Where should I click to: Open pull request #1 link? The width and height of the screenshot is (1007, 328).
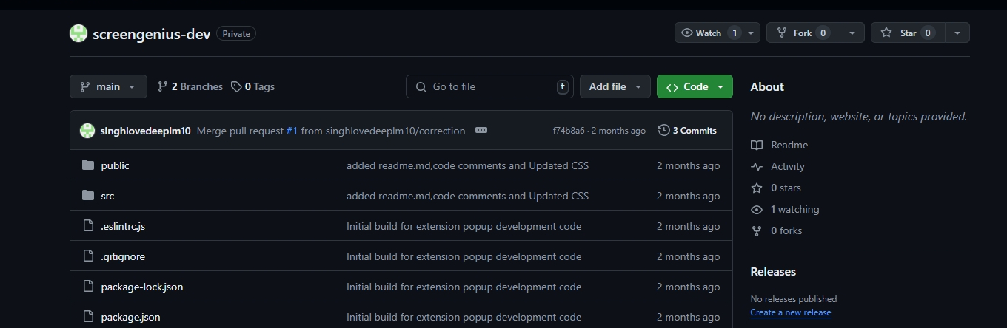292,131
